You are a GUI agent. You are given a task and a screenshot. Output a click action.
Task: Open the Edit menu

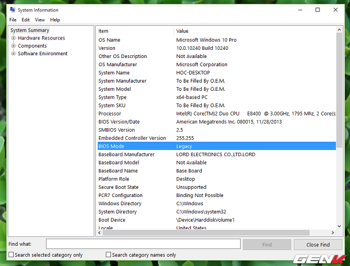pyautogui.click(x=26, y=20)
